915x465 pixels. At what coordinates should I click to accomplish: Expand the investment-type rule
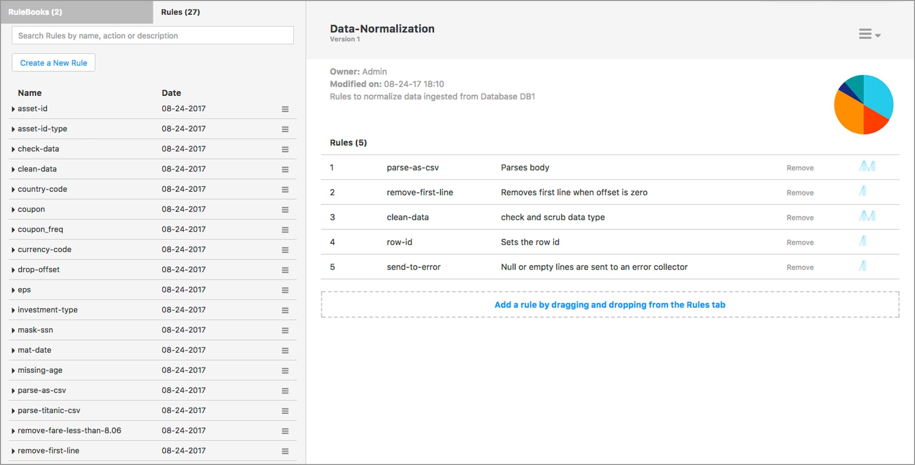point(13,311)
